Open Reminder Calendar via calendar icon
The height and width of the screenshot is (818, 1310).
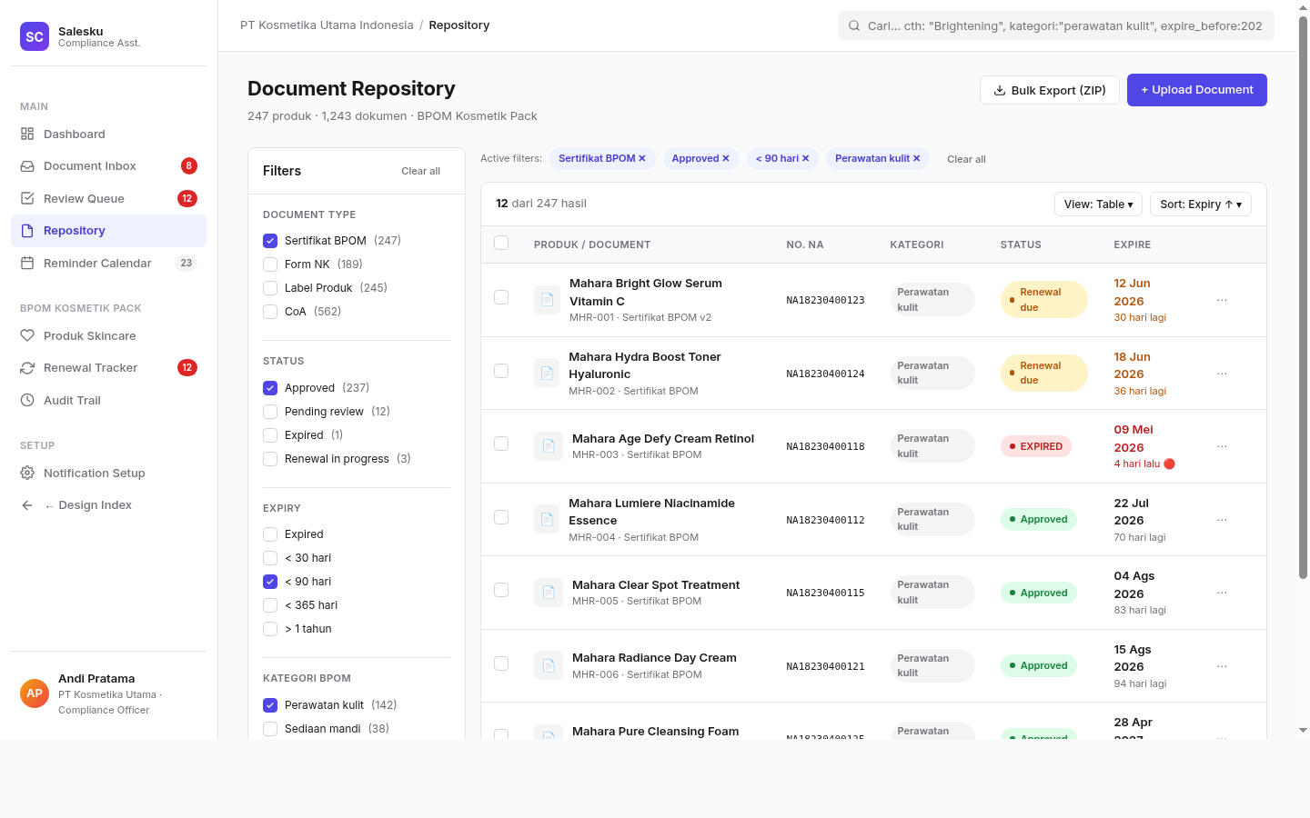tap(27, 263)
